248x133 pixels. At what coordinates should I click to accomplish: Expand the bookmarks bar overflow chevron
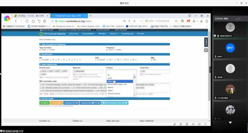(x=207, y=26)
